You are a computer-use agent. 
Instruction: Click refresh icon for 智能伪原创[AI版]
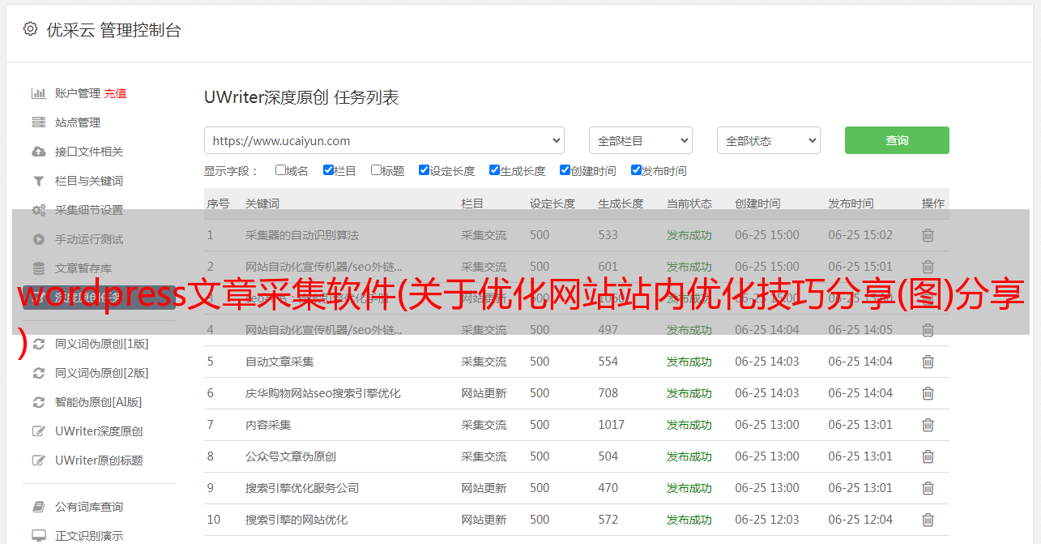[38, 402]
